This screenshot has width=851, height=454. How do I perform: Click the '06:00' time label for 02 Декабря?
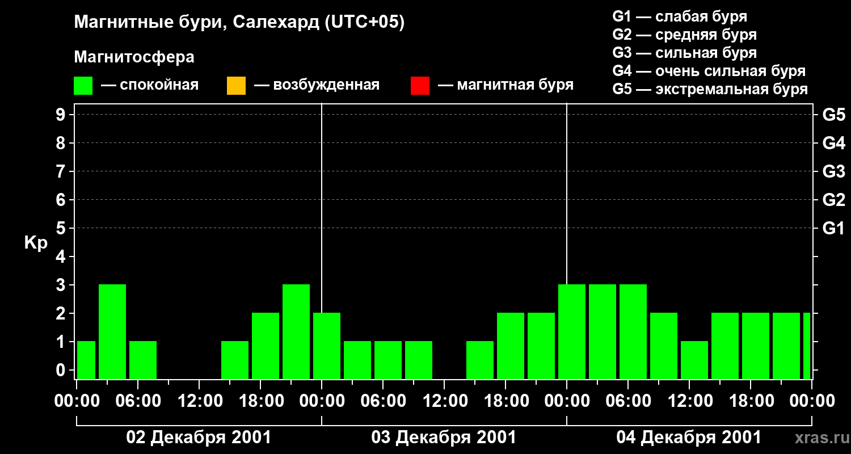tap(138, 401)
